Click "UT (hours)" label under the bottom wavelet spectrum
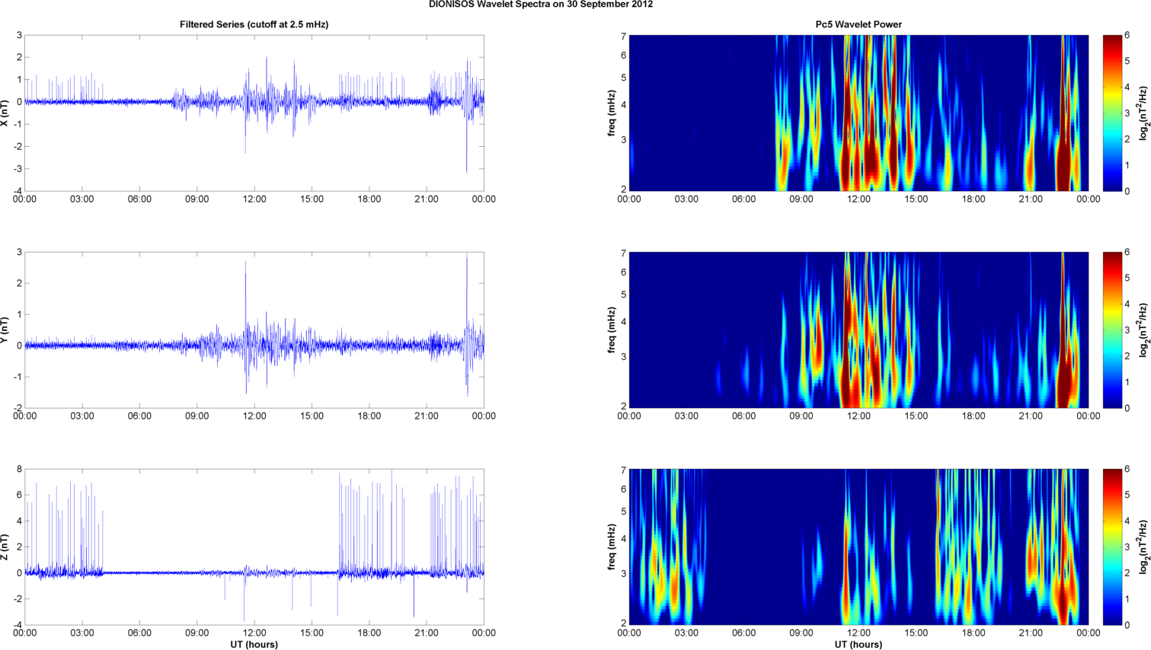The width and height of the screenshot is (1151, 650). pos(858,645)
